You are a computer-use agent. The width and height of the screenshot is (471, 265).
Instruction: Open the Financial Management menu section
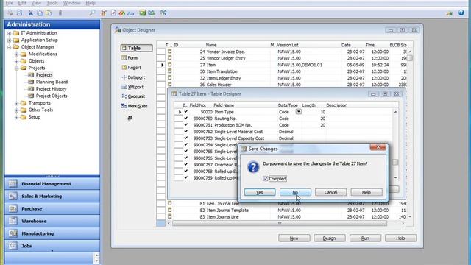click(52, 183)
